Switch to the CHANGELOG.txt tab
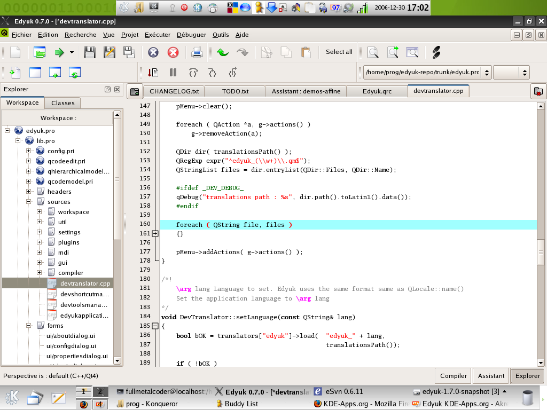The height and width of the screenshot is (410, 547). (x=174, y=91)
